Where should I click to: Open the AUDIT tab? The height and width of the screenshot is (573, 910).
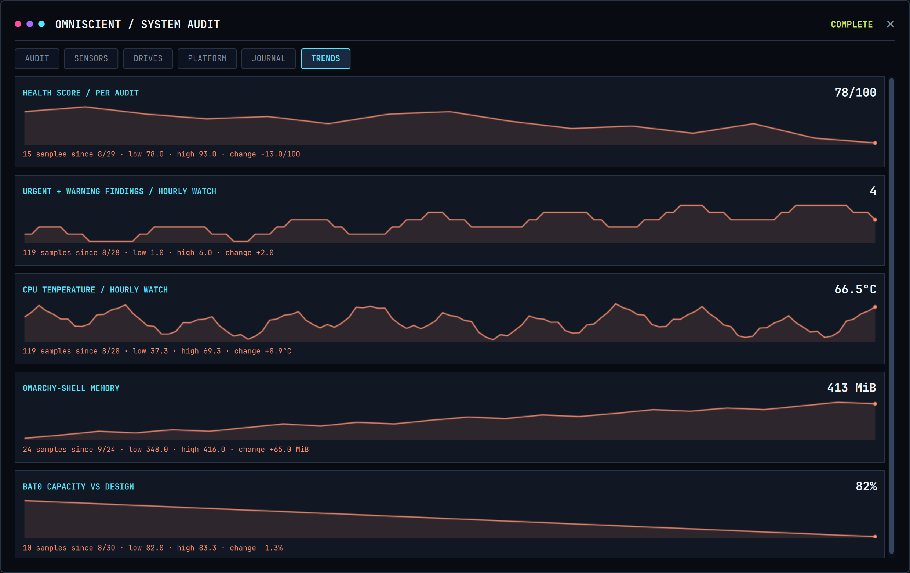[x=37, y=59]
